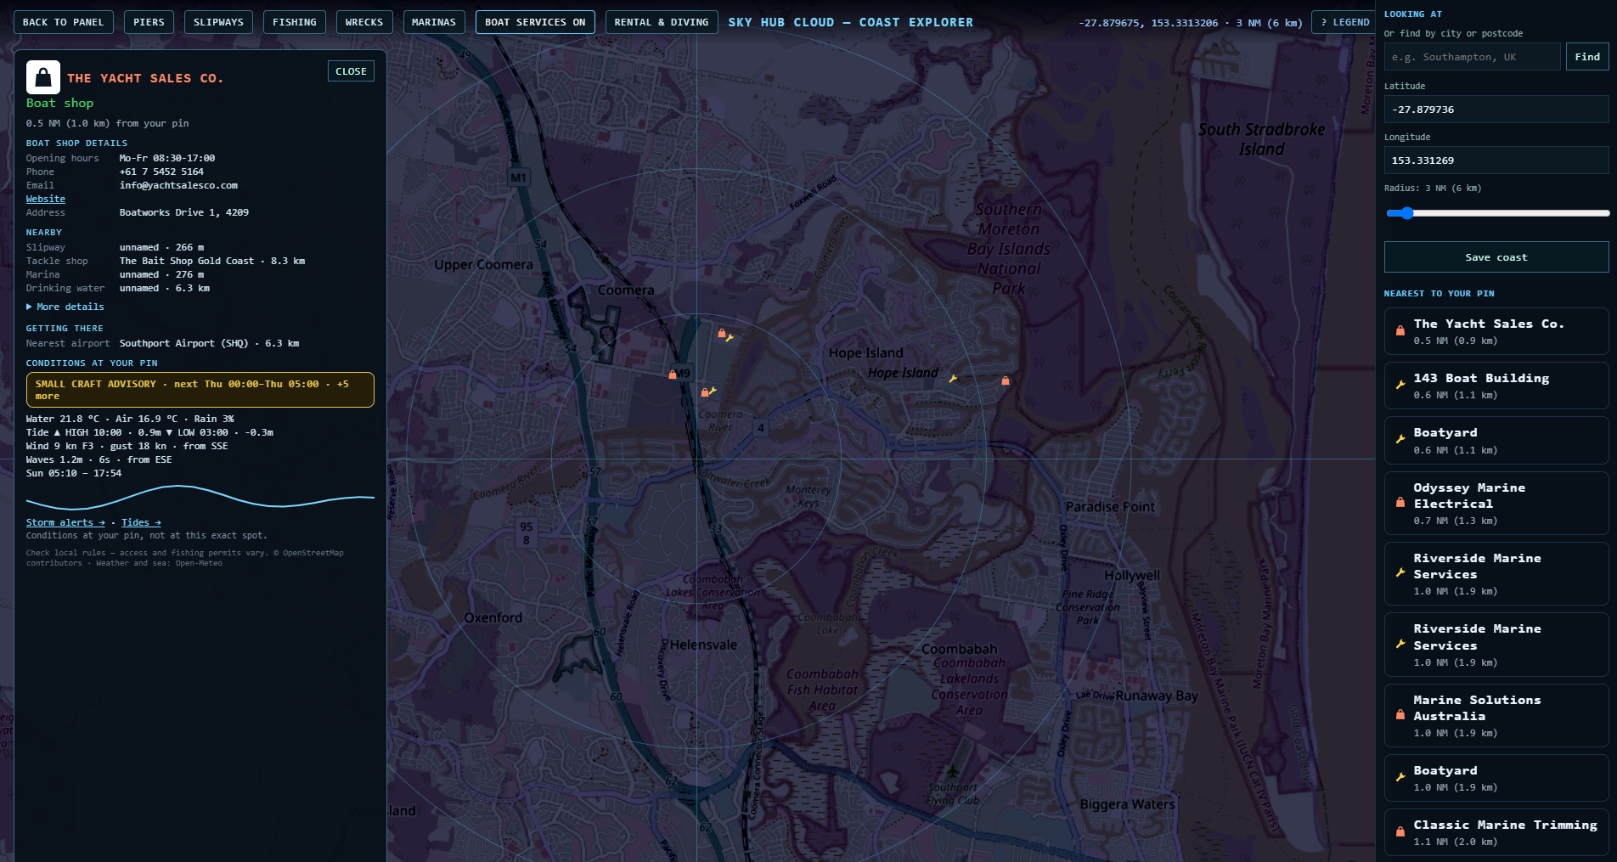Toggle the Fishing layer filter
Screen dimensions: 1617x862
coord(295,22)
